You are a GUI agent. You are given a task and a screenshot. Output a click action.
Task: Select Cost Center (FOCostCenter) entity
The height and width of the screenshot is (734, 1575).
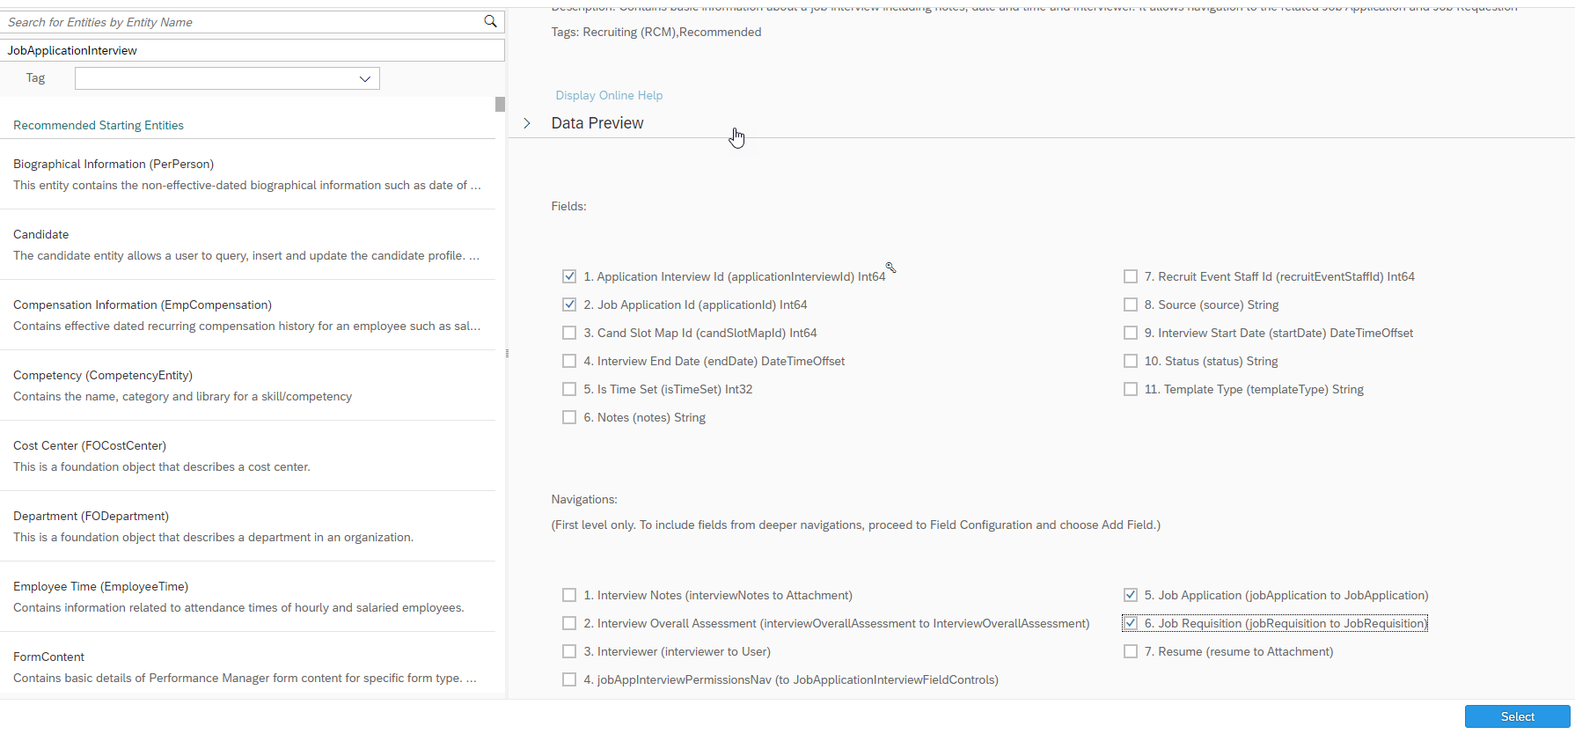[247, 456]
